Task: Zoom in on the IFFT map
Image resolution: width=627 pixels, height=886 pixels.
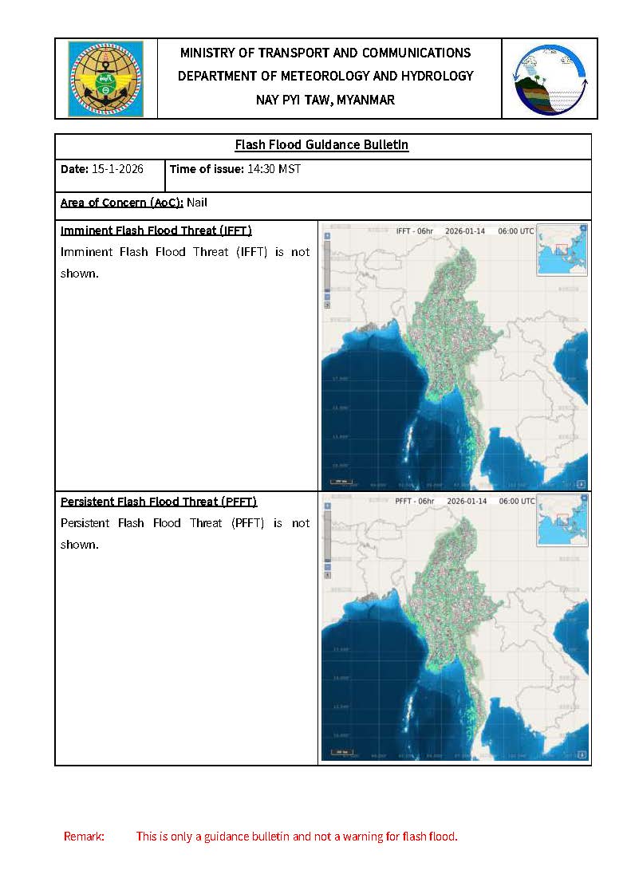Action: pyautogui.click(x=327, y=236)
